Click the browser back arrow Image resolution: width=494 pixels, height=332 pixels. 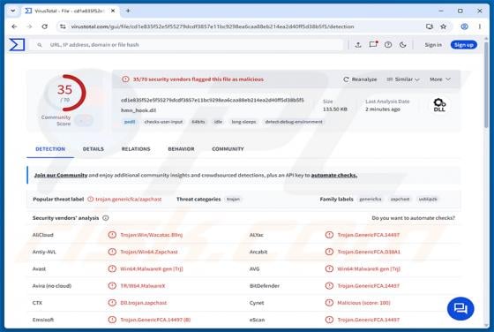pyautogui.click(x=14, y=26)
